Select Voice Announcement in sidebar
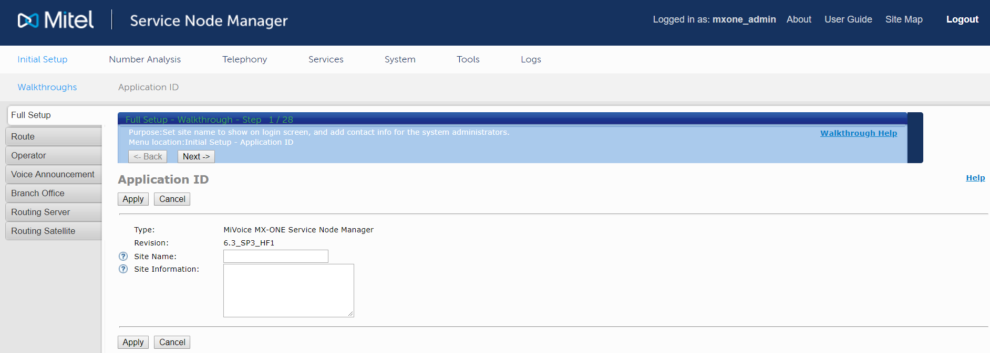Viewport: 990px width, 353px height. tap(54, 174)
